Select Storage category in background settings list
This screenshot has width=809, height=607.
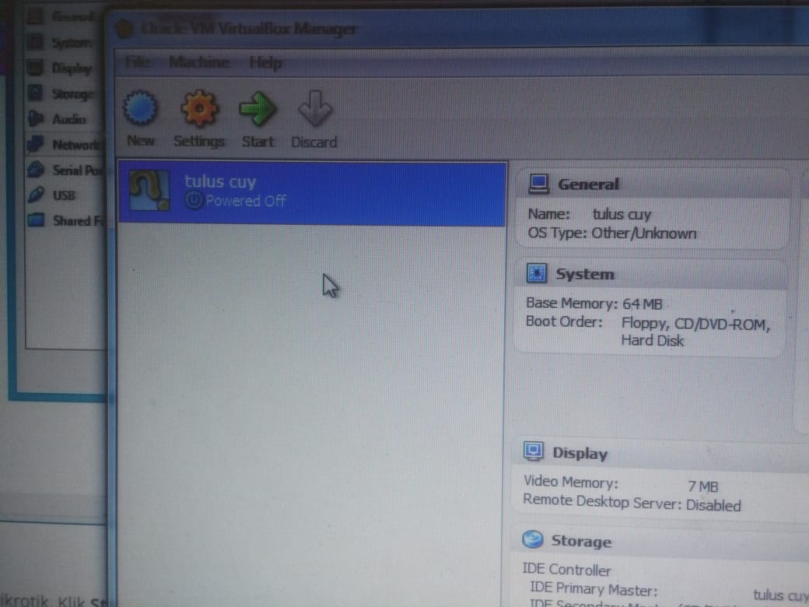tap(73, 94)
